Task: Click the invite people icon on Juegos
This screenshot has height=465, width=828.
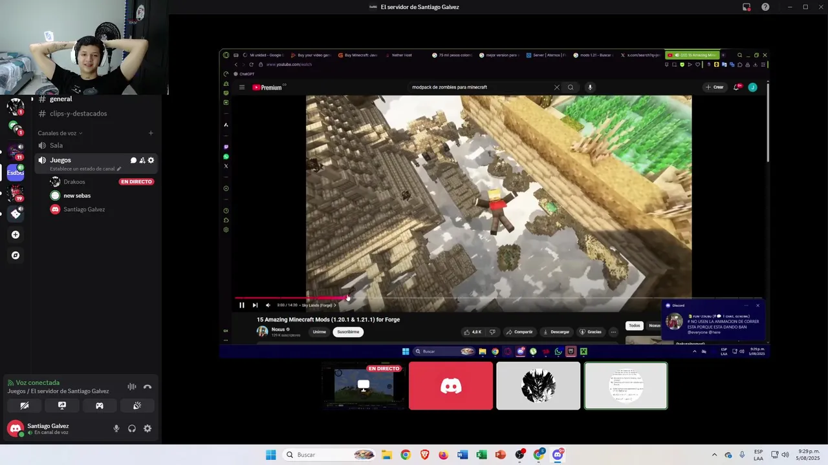Action: pyautogui.click(x=142, y=160)
